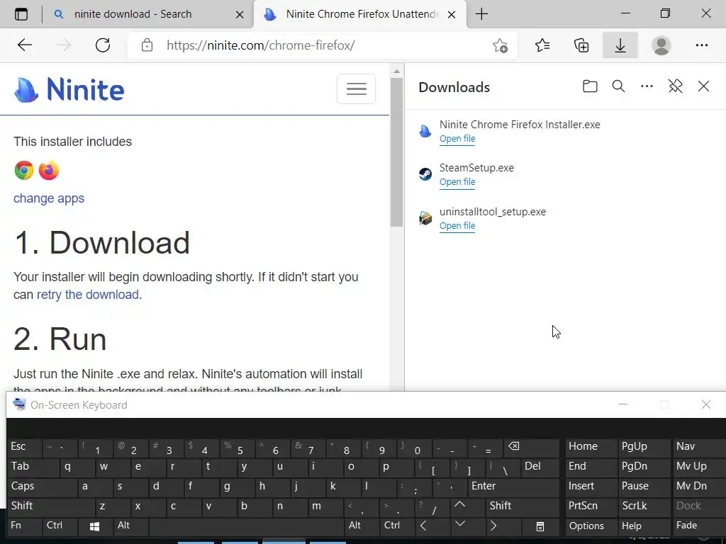
Task: Tap the context menu key icon
Action: click(x=540, y=526)
